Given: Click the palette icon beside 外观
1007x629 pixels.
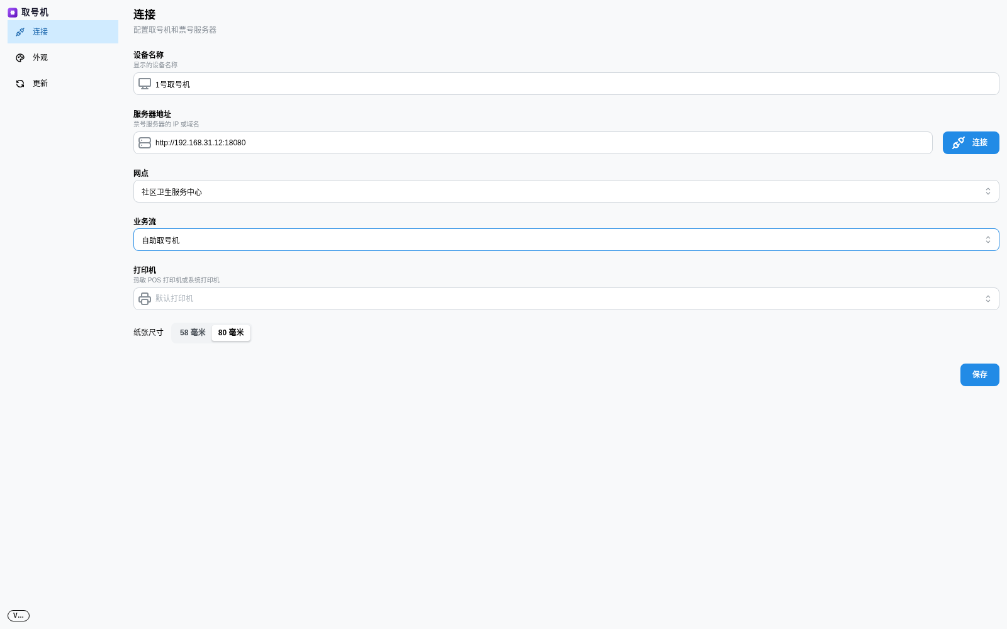Looking at the screenshot, I should pos(20,58).
